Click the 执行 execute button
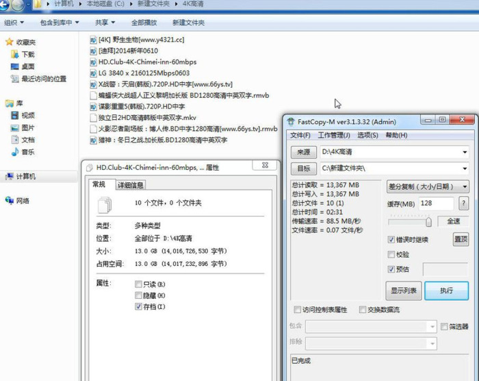Image resolution: width=479 pixels, height=381 pixels. coord(446,291)
